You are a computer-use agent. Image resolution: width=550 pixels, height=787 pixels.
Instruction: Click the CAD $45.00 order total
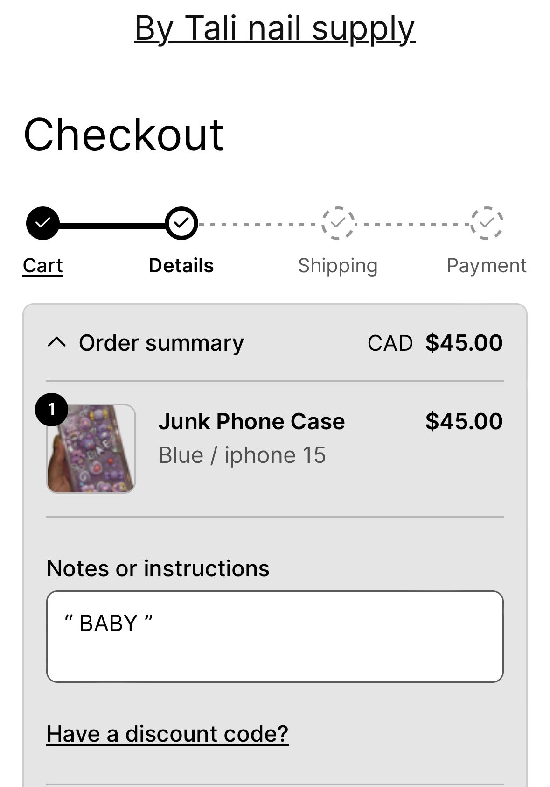[435, 343]
